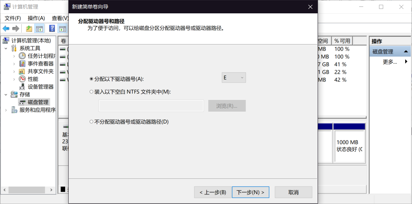Click the 存储 storage icon in the tree

(14, 94)
